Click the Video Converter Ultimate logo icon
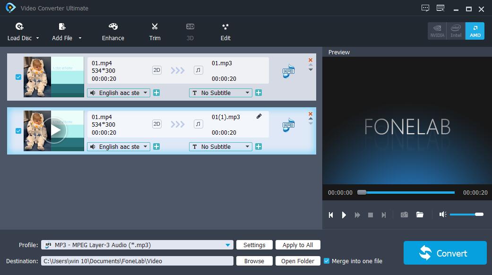This screenshot has height=275, width=492. click(x=10, y=8)
